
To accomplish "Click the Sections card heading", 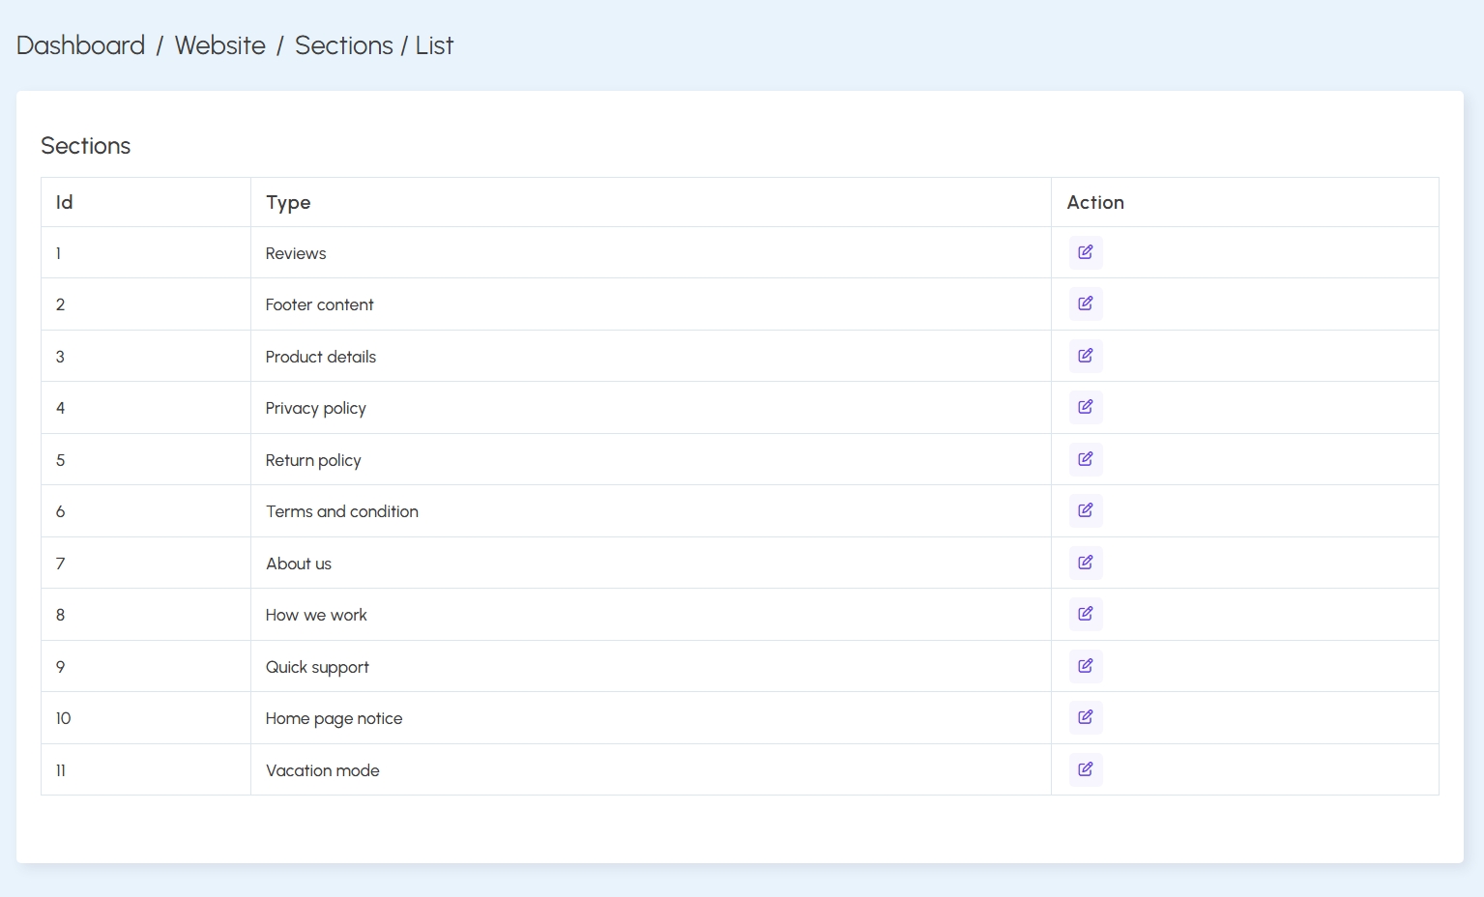I will tap(86, 145).
